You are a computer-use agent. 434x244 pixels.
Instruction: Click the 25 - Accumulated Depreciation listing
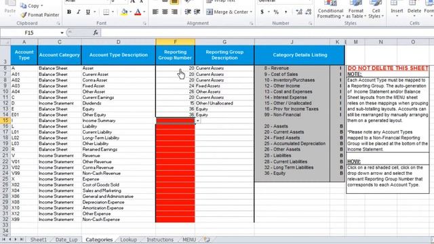[295, 144]
